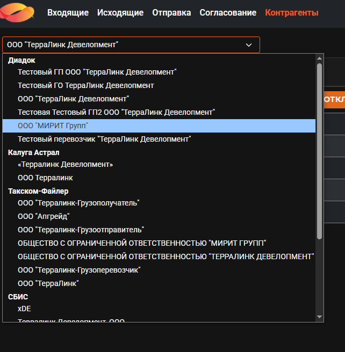This screenshot has width=345, height=352.
Task: Switch to the Отправка tab
Action: point(171,13)
